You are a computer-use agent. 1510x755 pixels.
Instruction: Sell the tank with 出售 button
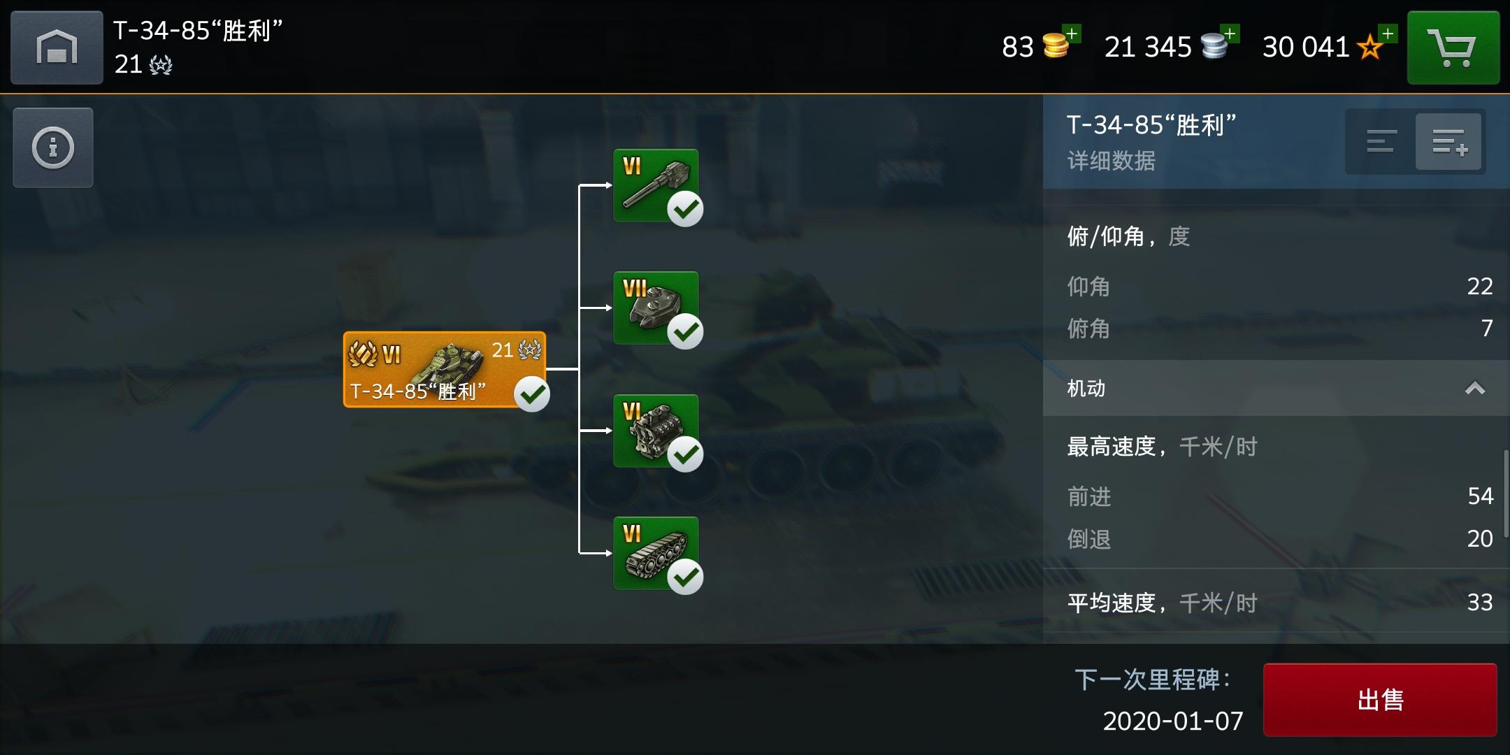pyautogui.click(x=1380, y=700)
